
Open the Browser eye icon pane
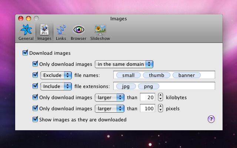click(x=78, y=32)
